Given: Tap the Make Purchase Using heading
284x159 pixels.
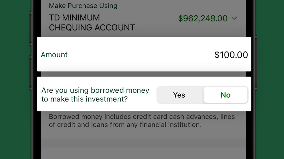Looking at the screenshot, I should tap(83, 6).
